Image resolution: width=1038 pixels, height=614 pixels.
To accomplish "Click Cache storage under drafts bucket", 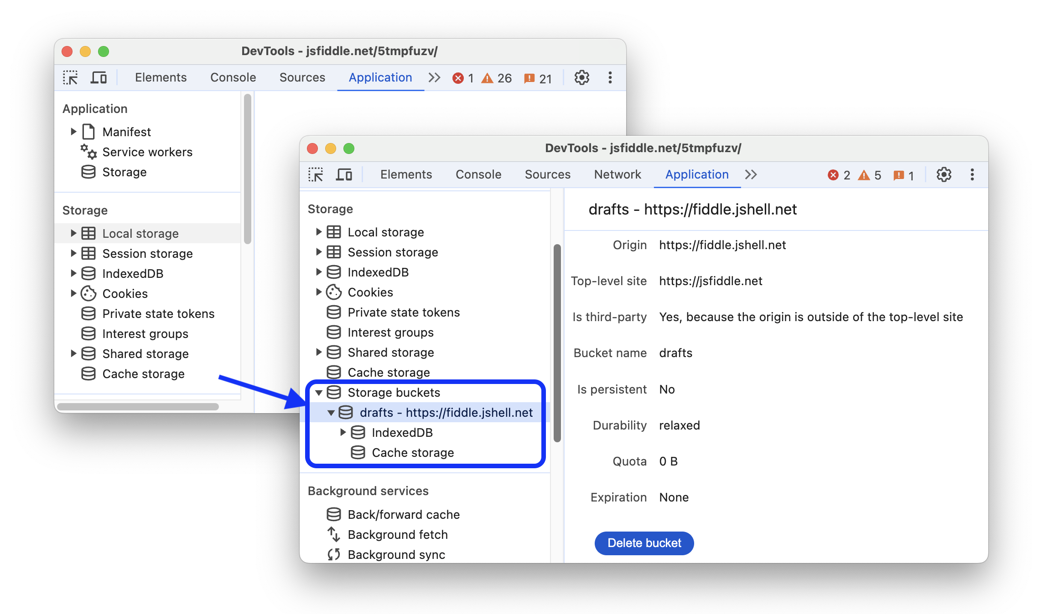I will click(411, 452).
